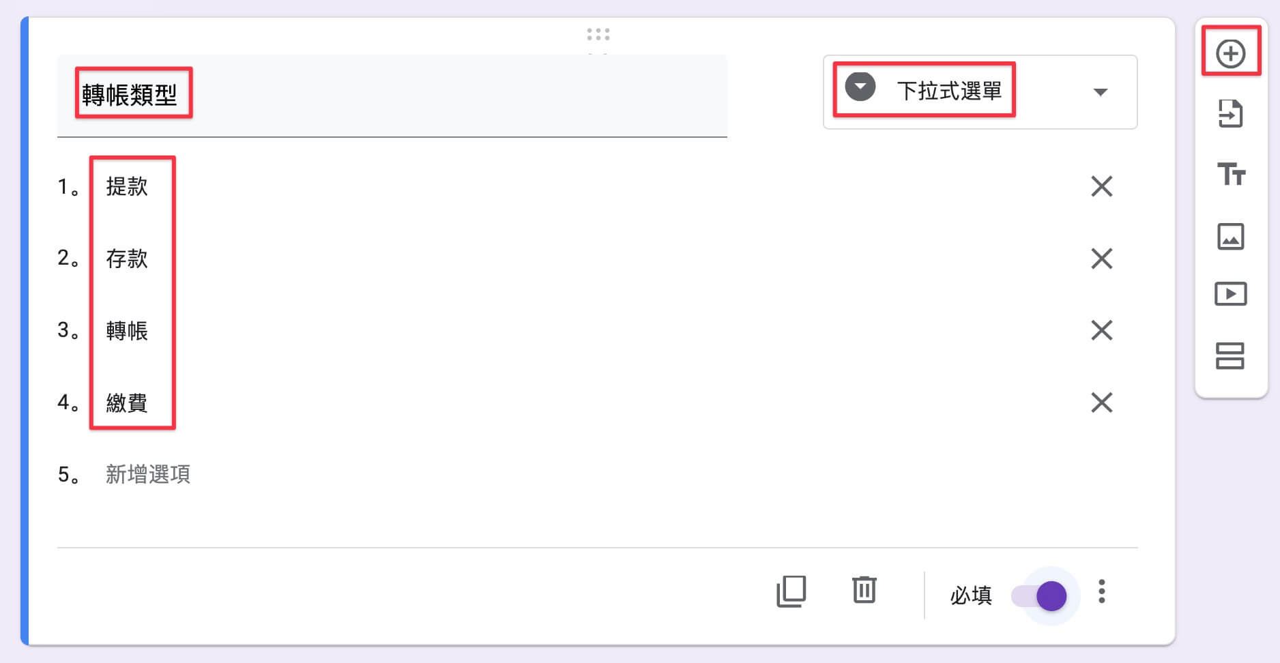1280x663 pixels.
Task: Add a new question with plus icon
Action: point(1230,53)
